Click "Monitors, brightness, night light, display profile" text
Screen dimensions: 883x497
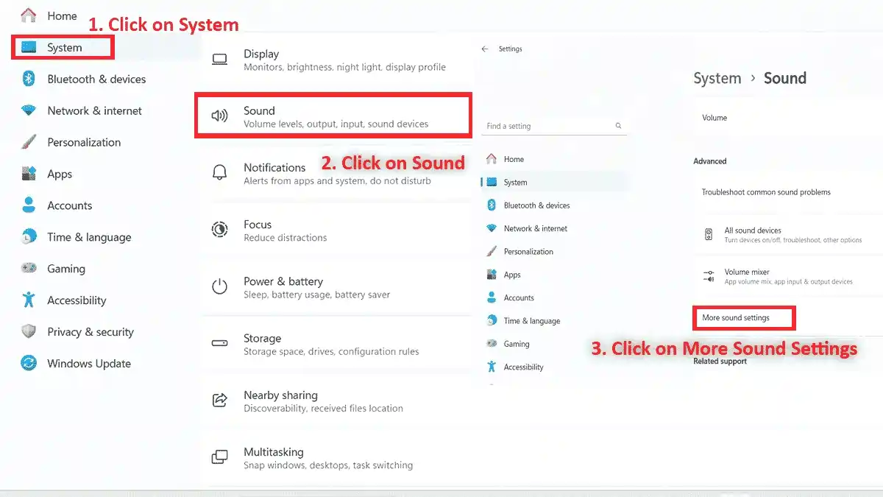pyautogui.click(x=344, y=67)
